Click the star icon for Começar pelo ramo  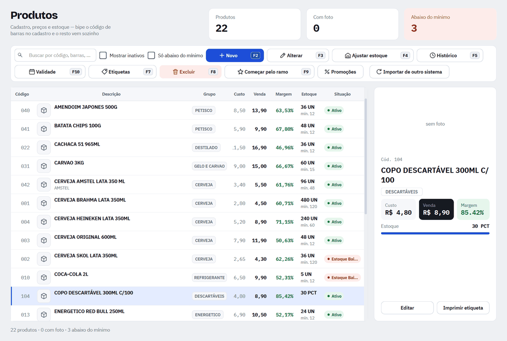pos(240,72)
